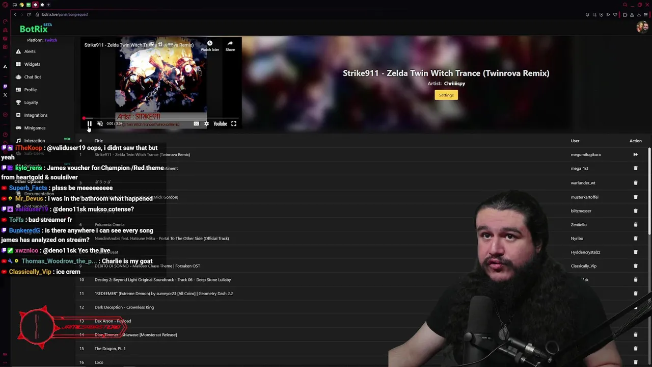Add video to Watch later
The image size is (652, 367).
click(x=210, y=46)
